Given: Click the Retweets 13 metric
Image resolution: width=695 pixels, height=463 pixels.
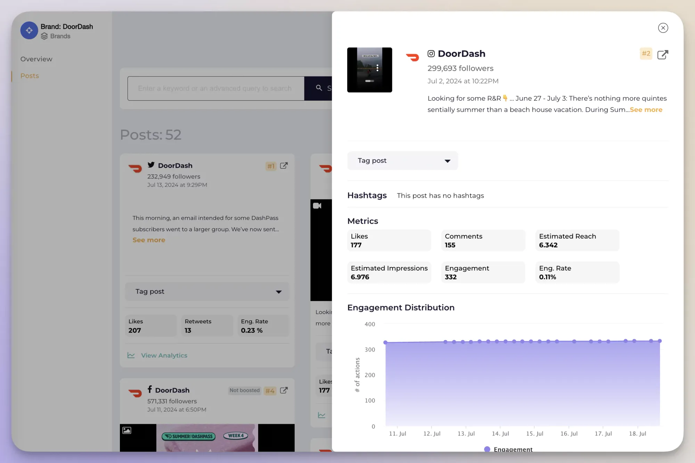Looking at the screenshot, I should (x=207, y=326).
